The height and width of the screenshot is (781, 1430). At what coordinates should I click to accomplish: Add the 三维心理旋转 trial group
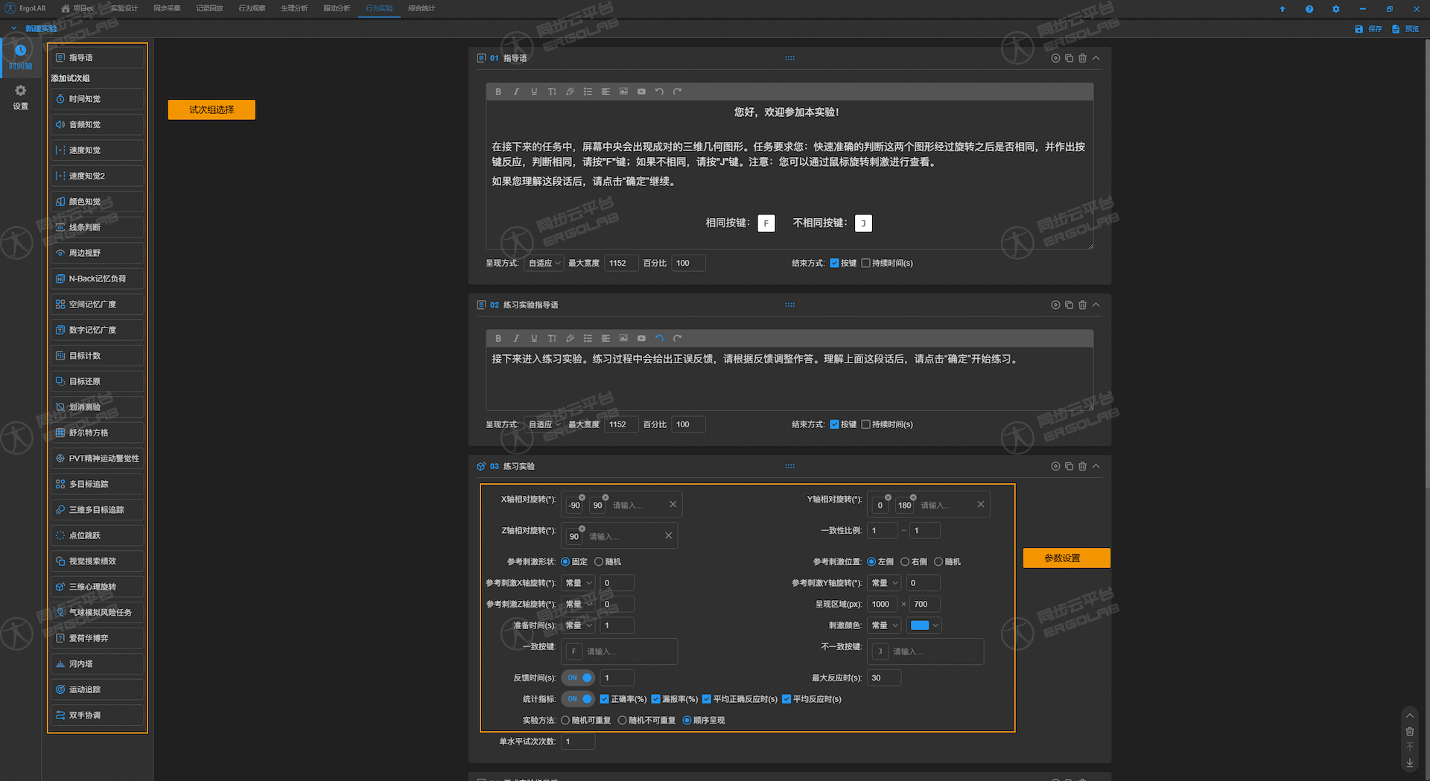pyautogui.click(x=97, y=587)
